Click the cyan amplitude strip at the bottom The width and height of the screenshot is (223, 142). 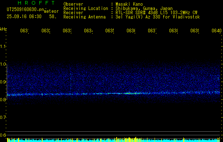tap(113, 140)
